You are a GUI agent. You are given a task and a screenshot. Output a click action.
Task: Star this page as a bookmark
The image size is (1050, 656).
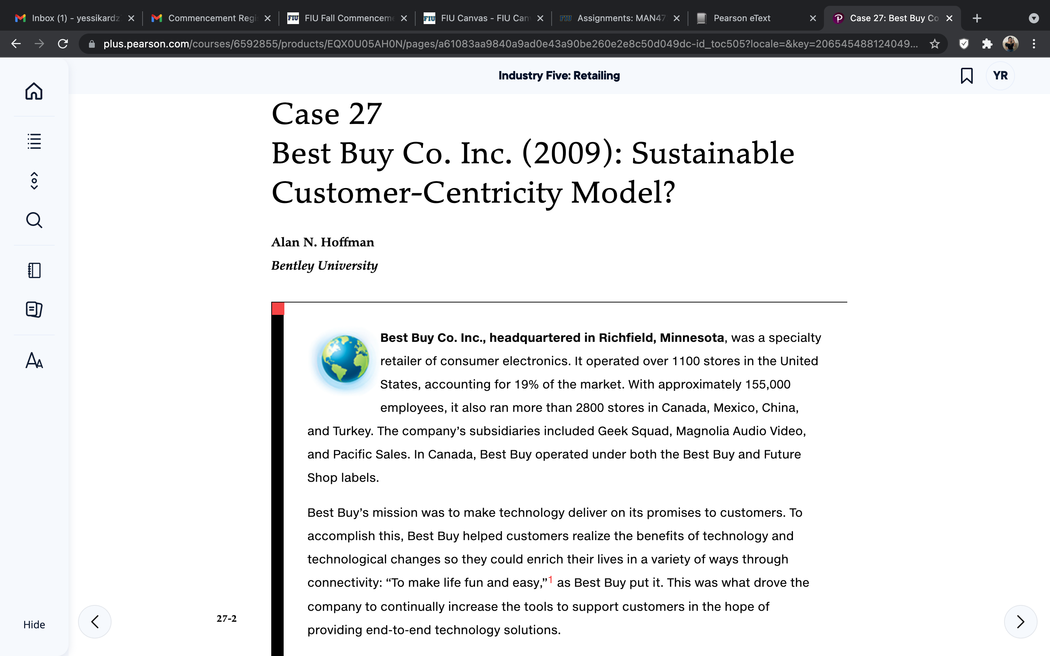(934, 44)
